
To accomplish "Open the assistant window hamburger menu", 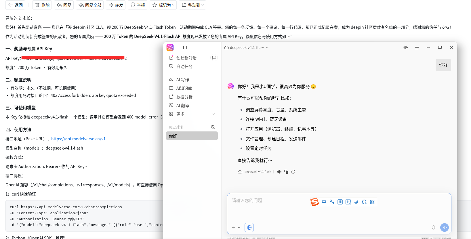I will 417,47.
